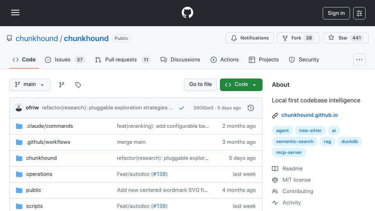
Task: Go to the Discussions tab
Action: click(180, 59)
